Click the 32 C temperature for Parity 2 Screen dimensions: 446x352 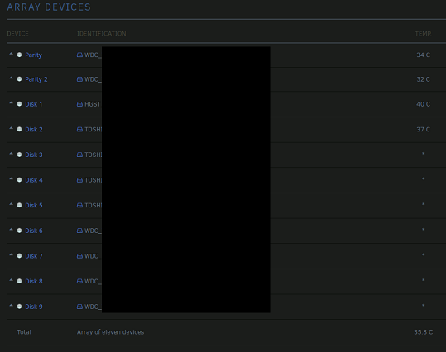coord(424,79)
